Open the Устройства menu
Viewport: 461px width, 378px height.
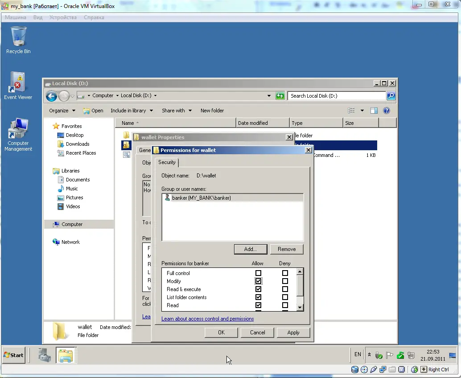(x=63, y=17)
